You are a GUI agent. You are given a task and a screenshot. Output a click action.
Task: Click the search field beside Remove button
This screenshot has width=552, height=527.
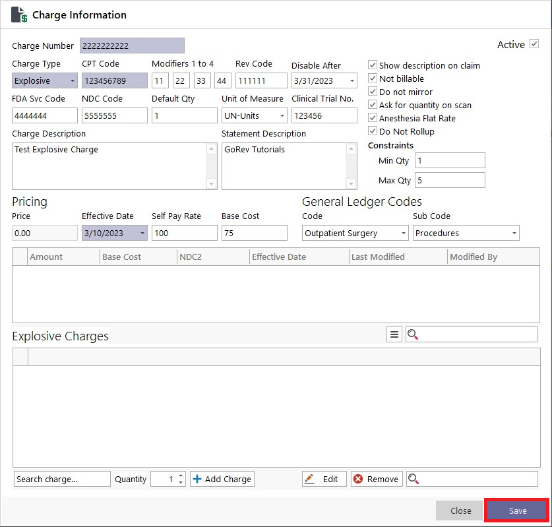(472, 479)
